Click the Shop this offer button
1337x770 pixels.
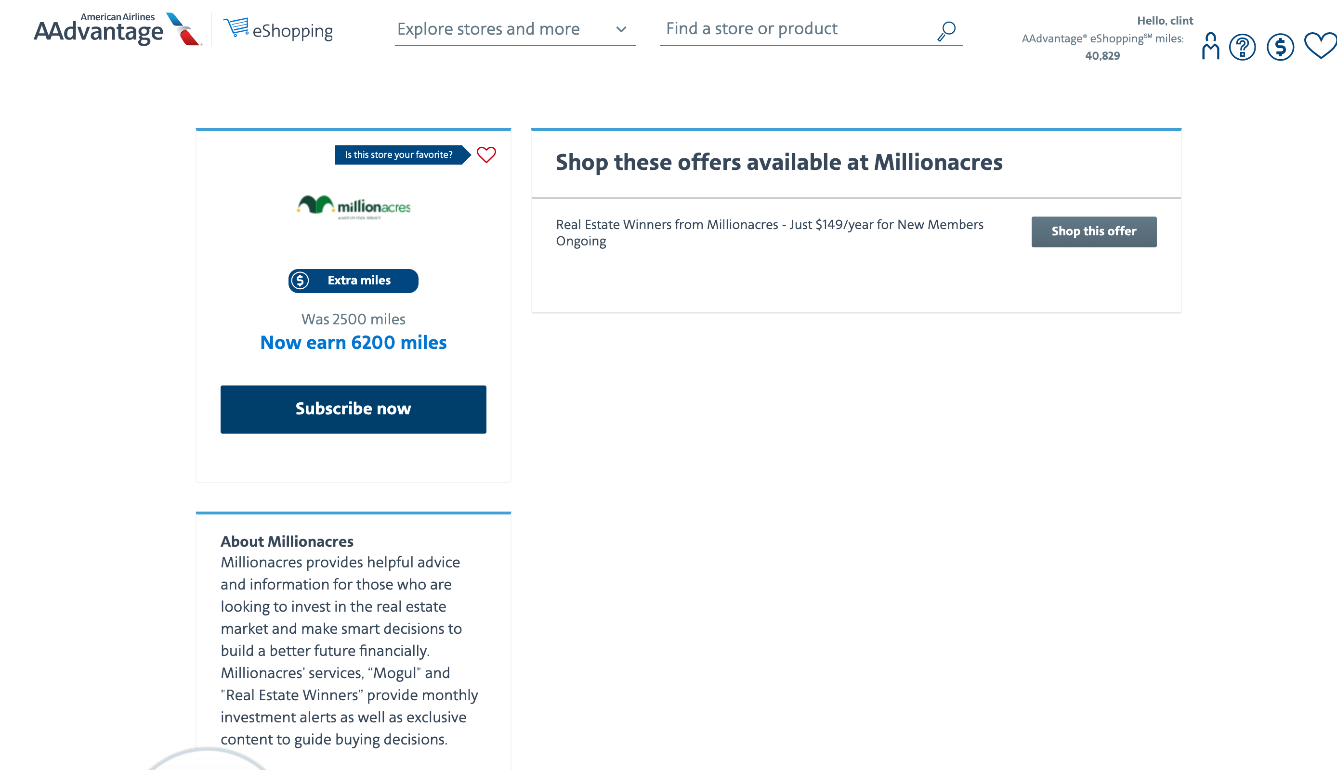(x=1093, y=231)
